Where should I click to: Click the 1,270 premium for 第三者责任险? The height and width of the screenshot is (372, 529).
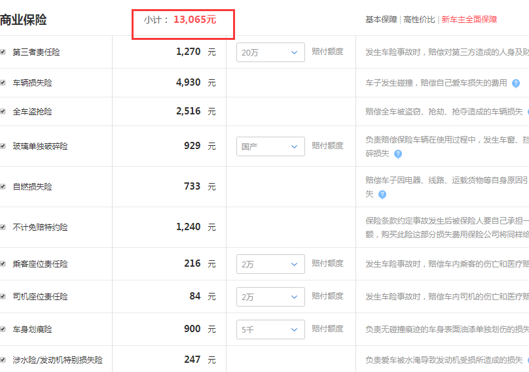coord(189,52)
